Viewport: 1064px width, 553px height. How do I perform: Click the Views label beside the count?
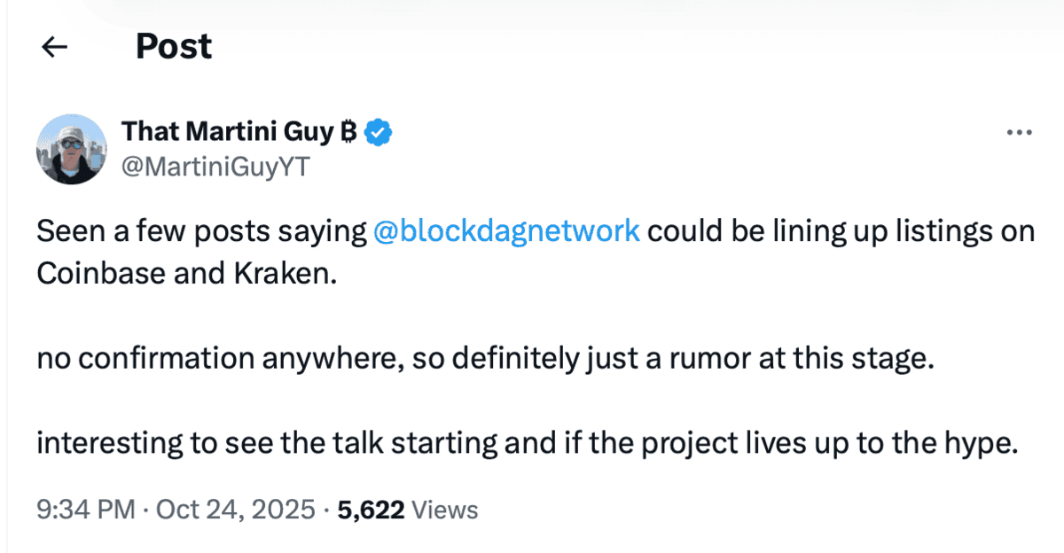tap(445, 510)
